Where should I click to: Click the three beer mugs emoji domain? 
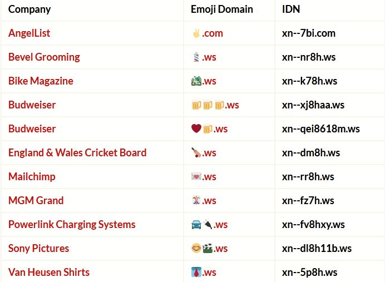click(x=215, y=105)
